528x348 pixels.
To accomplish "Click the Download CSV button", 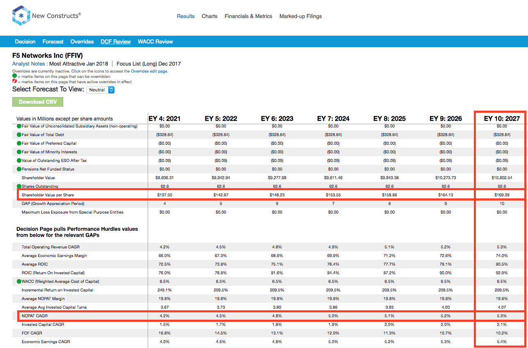I will click(x=38, y=102).
